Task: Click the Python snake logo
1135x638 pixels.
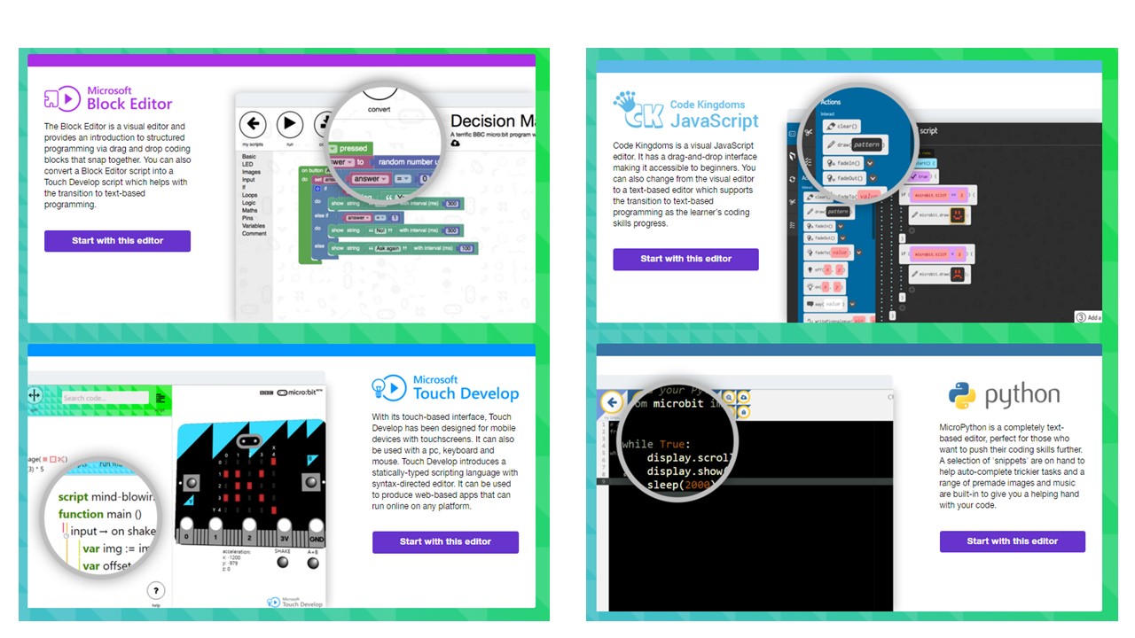Action: click(x=962, y=395)
